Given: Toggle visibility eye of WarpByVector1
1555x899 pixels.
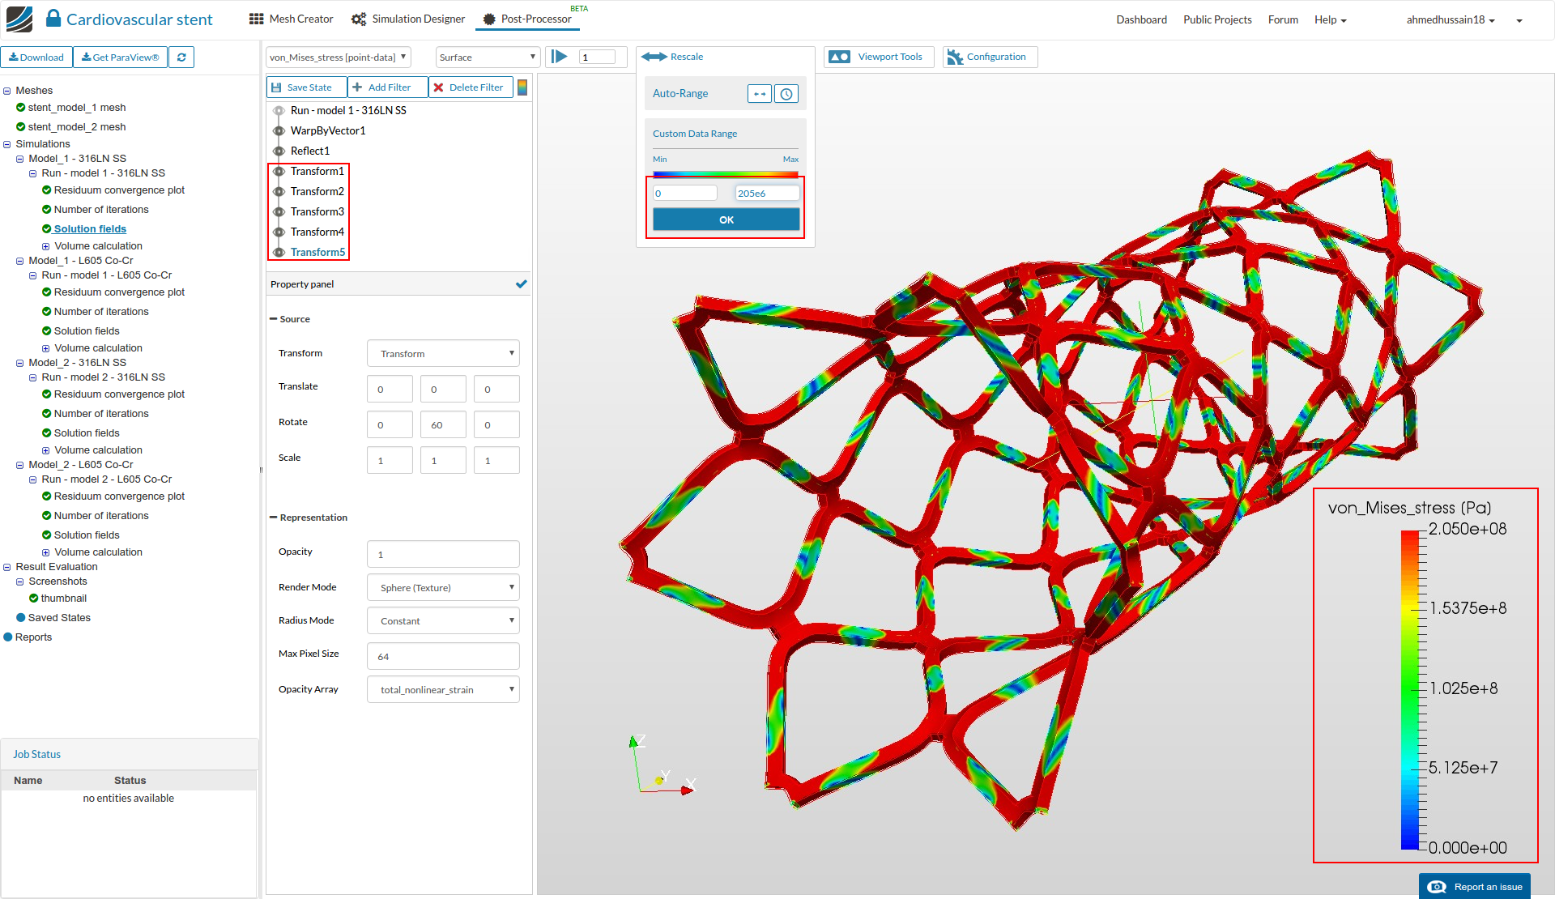Looking at the screenshot, I should click(x=279, y=130).
